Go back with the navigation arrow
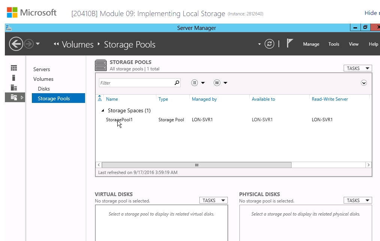380x241 pixels. tap(16, 44)
